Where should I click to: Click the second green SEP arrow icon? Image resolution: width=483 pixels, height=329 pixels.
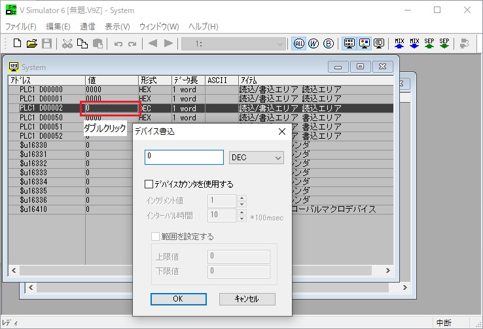[x=444, y=44]
